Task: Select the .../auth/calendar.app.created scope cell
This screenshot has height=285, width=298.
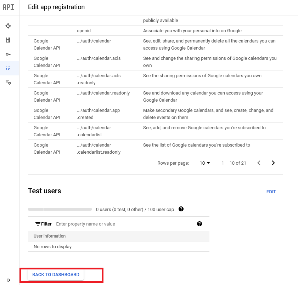Action: [x=98, y=114]
